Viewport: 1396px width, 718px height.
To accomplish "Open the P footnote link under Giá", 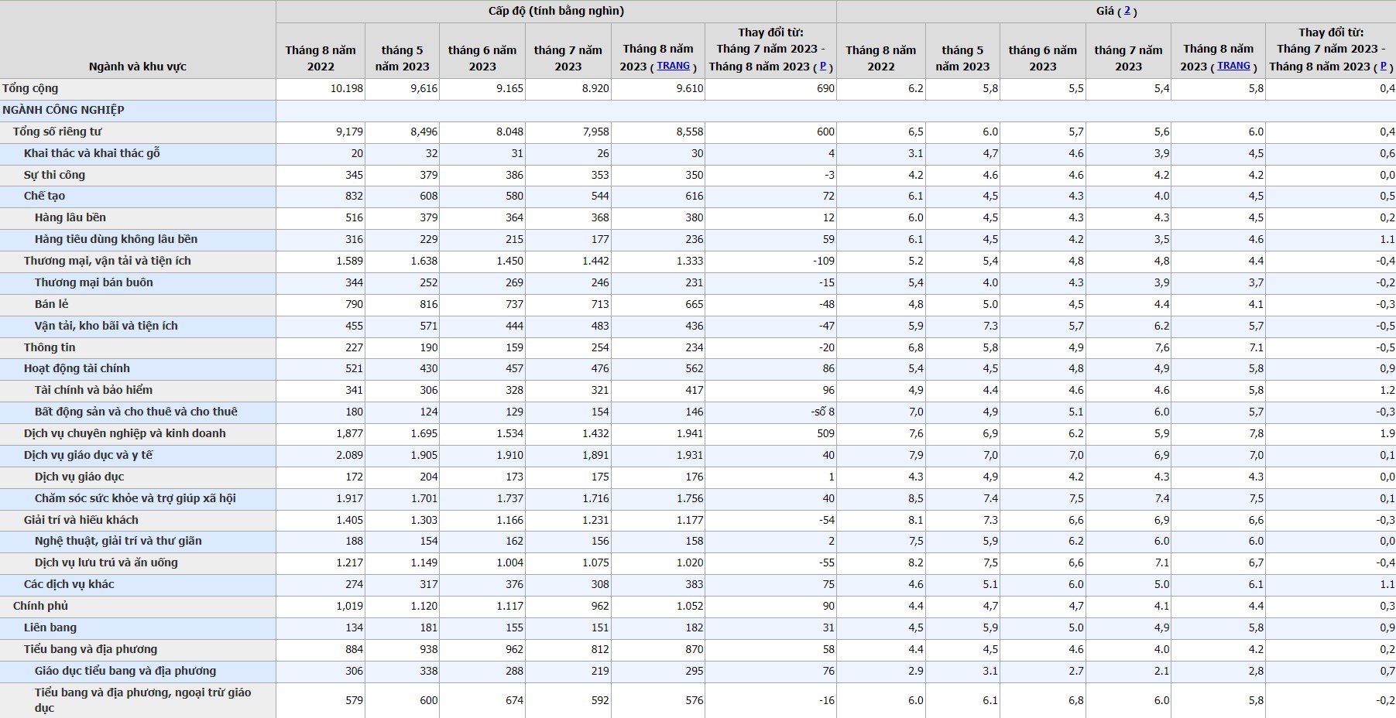I will (x=1383, y=66).
